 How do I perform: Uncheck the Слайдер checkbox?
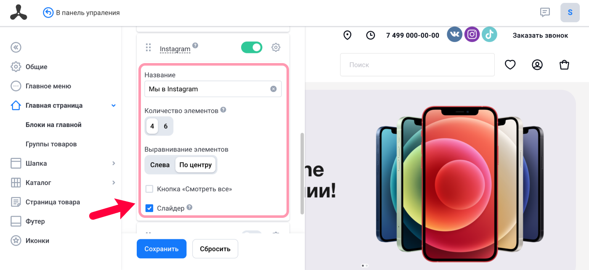(149, 208)
